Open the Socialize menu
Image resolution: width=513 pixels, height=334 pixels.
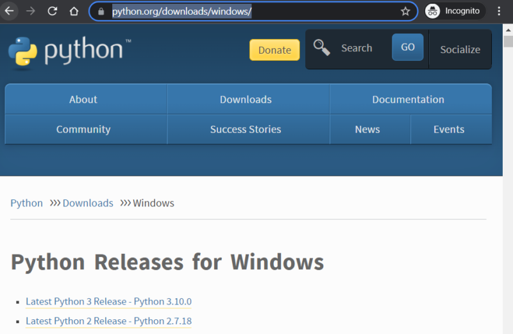tap(460, 49)
